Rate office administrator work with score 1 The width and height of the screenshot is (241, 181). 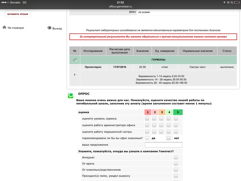147,125
